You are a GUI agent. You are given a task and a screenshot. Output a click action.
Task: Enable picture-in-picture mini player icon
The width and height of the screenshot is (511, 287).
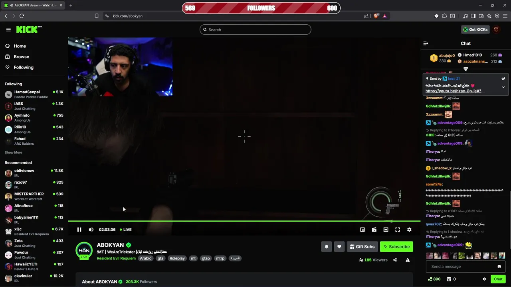(x=362, y=230)
